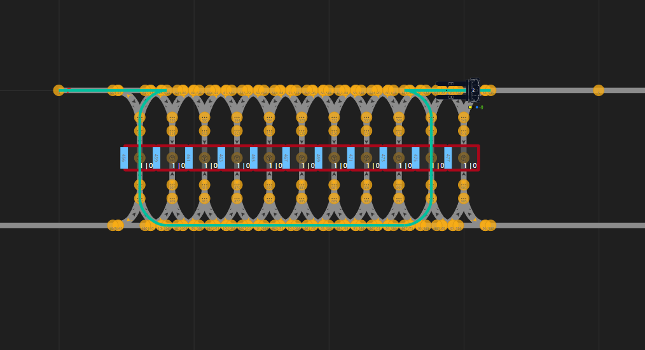Image resolution: width=645 pixels, height=350 pixels.
Task: Click the box icon right of station 469
Action: coord(334,158)
